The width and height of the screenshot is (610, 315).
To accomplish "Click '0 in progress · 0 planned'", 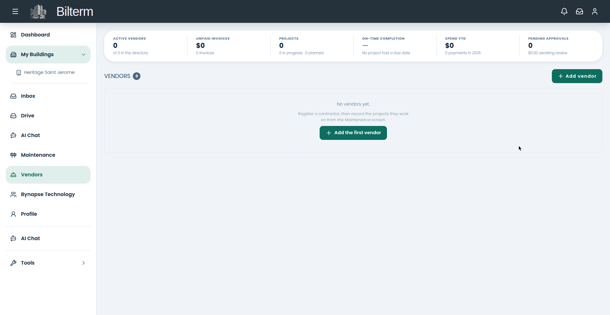I will pyautogui.click(x=301, y=53).
